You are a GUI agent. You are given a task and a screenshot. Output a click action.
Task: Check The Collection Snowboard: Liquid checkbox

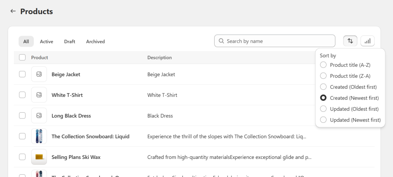(x=22, y=136)
